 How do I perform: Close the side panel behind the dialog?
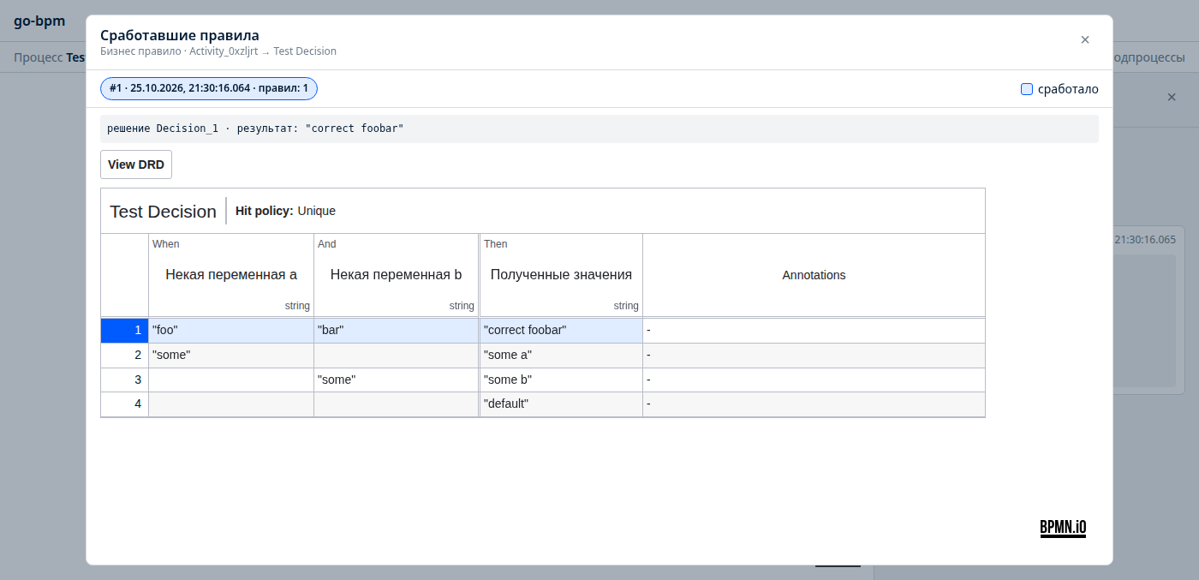1172,98
